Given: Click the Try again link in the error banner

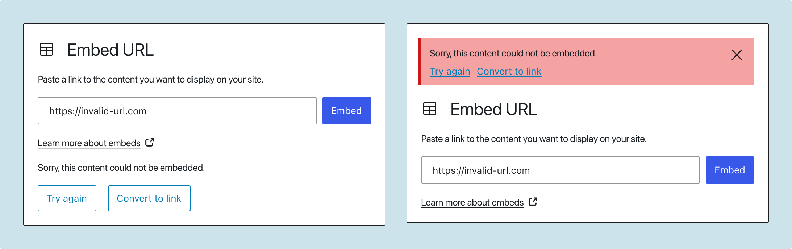Looking at the screenshot, I should 450,71.
